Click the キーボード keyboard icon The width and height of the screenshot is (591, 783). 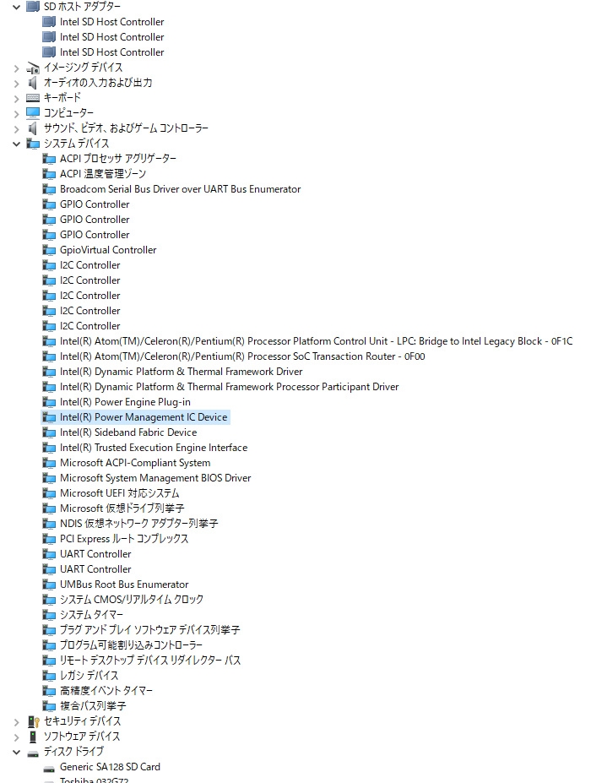pos(32,98)
